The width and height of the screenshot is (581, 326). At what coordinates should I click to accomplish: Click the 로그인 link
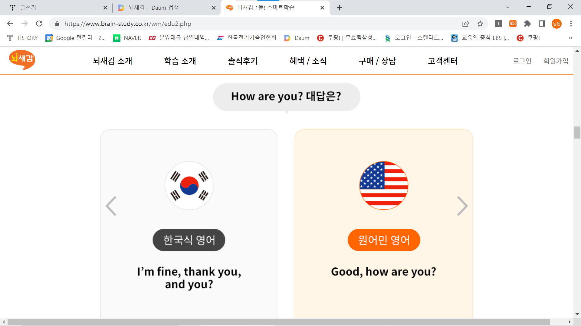pyautogui.click(x=522, y=61)
